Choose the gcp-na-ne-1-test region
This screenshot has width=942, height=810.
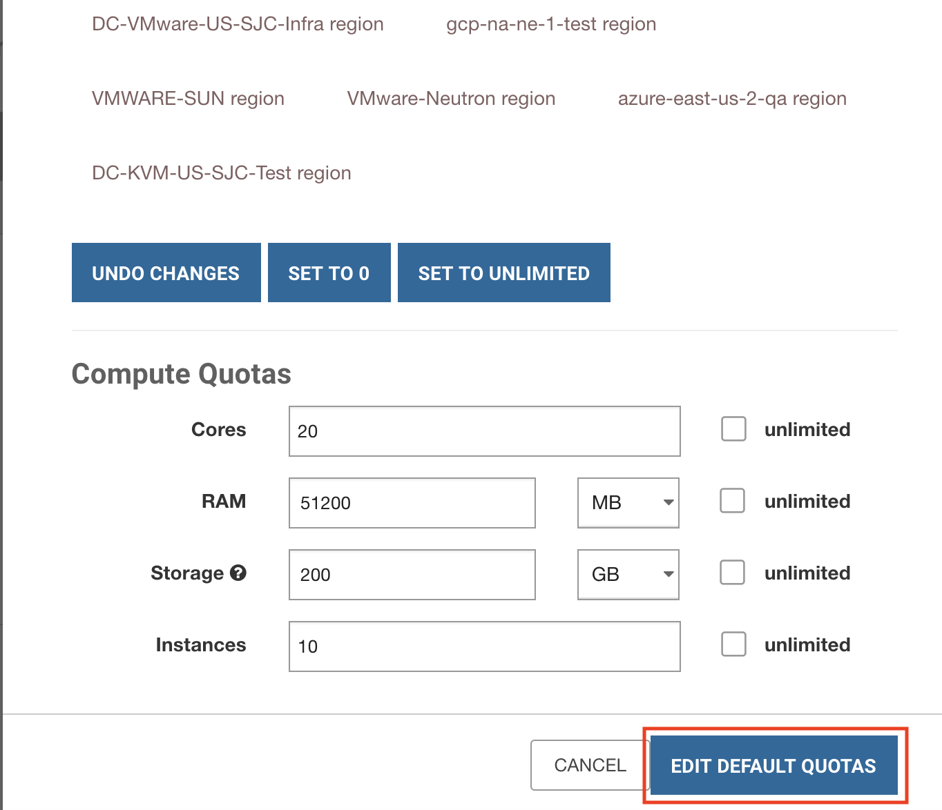(x=550, y=24)
